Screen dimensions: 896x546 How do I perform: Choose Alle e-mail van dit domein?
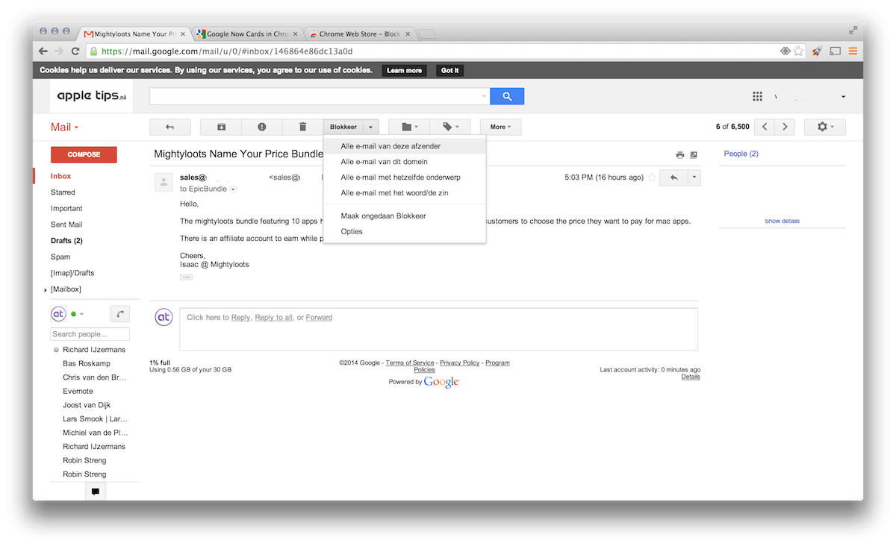coord(405,162)
